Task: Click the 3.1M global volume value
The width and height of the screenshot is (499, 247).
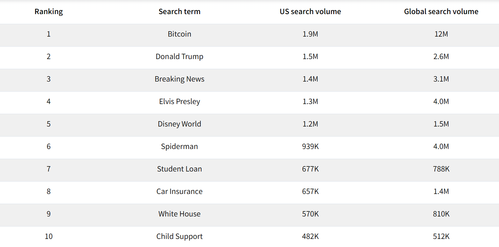Action: pos(441,79)
